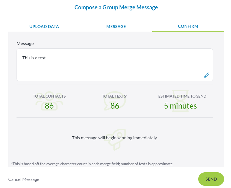Screen dimensions: 231x188
Task: Click the 'Estimated Time to Send' label
Action: pos(182,96)
